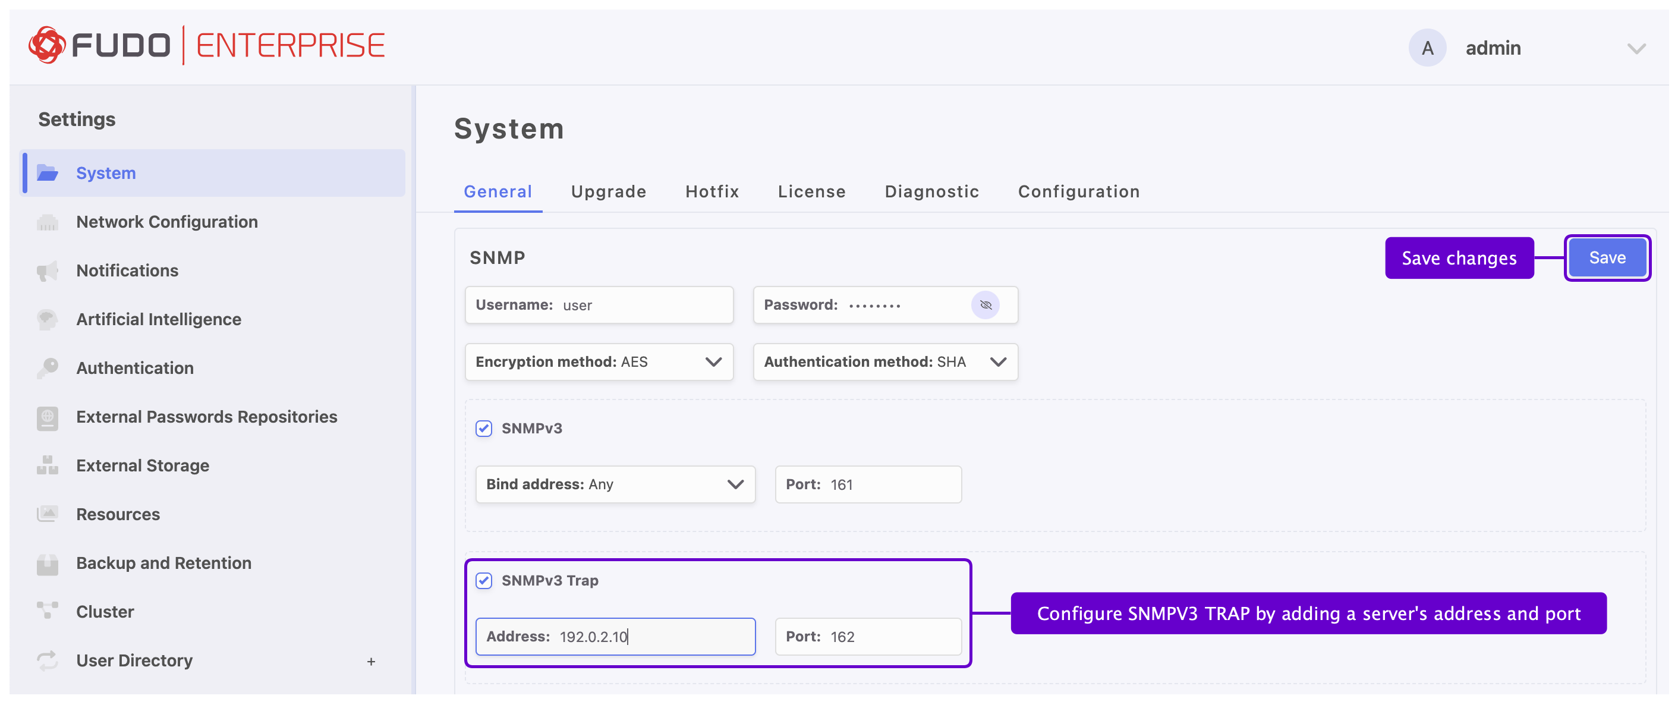The height and width of the screenshot is (708, 1678).
Task: Disable the SNMPv3 Trap checkbox
Action: click(483, 580)
